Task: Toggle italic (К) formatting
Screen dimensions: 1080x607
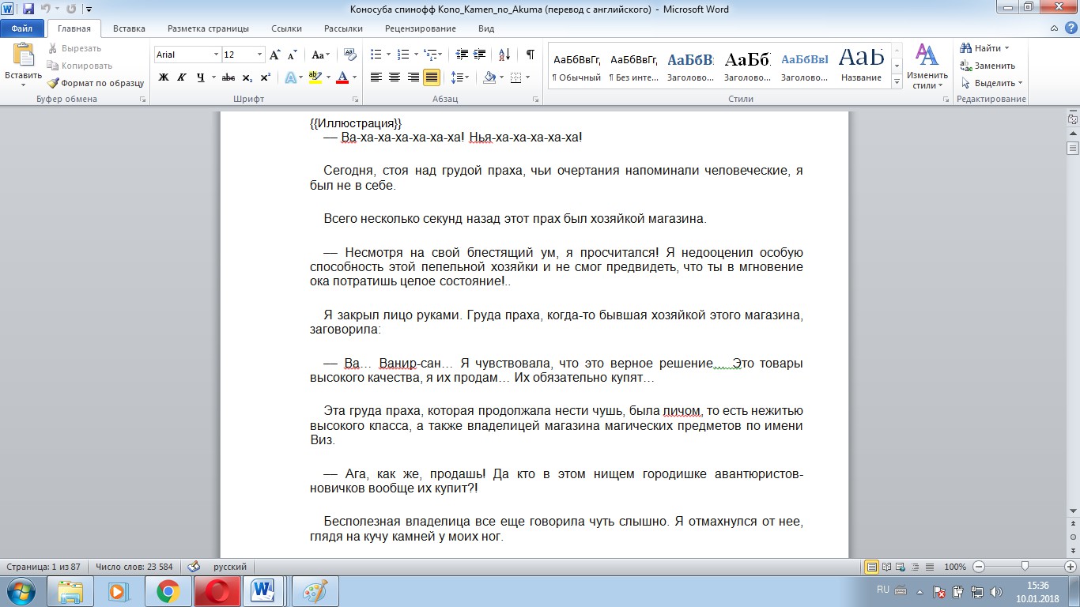Action: (x=182, y=77)
